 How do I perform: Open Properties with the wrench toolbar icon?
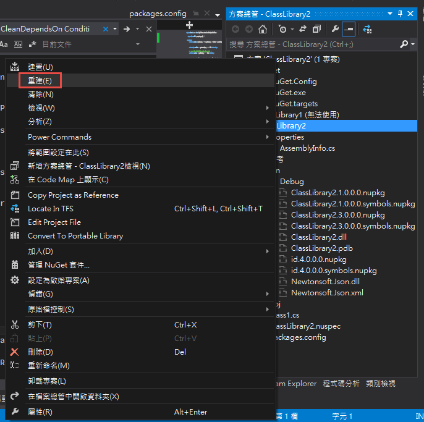click(x=335, y=29)
